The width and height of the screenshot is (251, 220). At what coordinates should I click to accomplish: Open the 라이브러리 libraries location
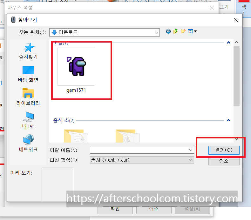click(28, 97)
